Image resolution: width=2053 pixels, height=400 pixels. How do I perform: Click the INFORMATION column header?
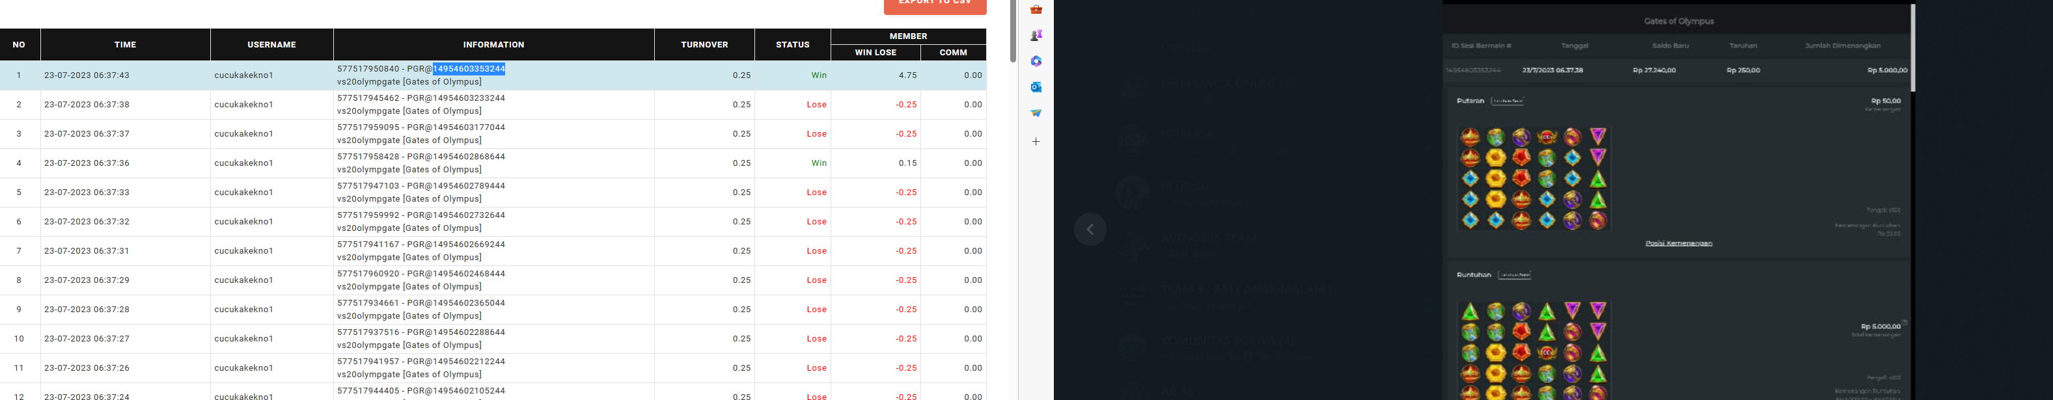tap(493, 45)
